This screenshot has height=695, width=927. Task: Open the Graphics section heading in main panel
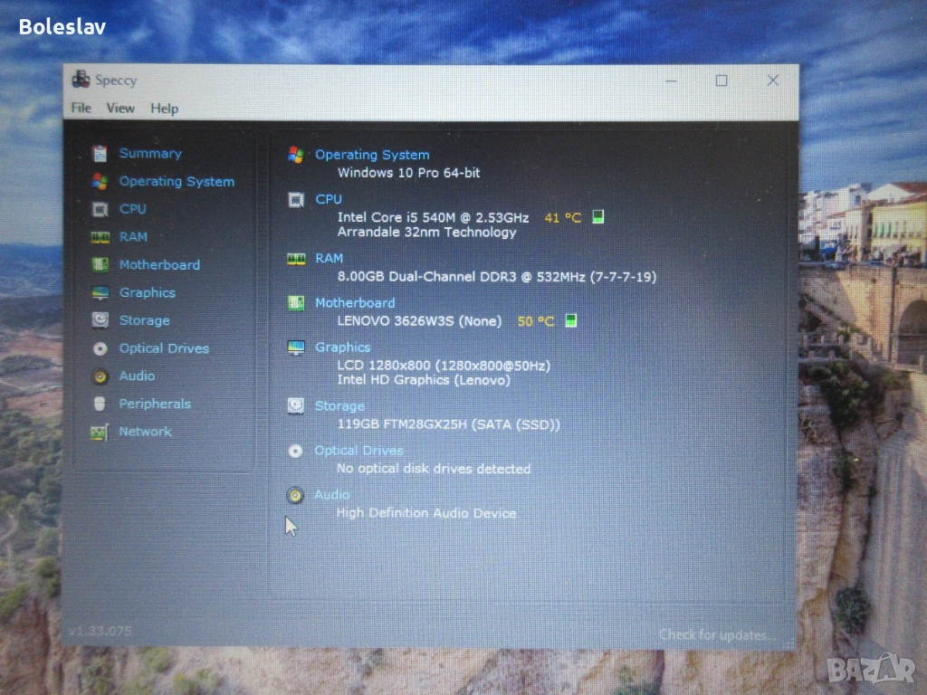(342, 347)
